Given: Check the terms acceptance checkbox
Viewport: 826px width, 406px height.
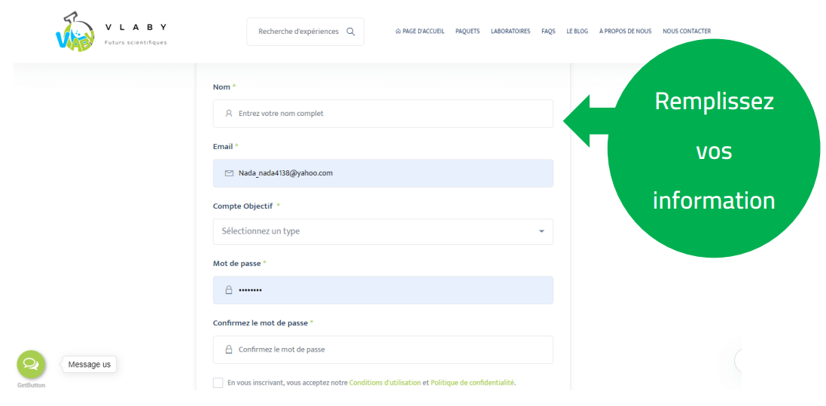Looking at the screenshot, I should (218, 383).
